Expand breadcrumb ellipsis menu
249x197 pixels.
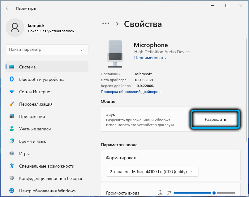coord(106,24)
